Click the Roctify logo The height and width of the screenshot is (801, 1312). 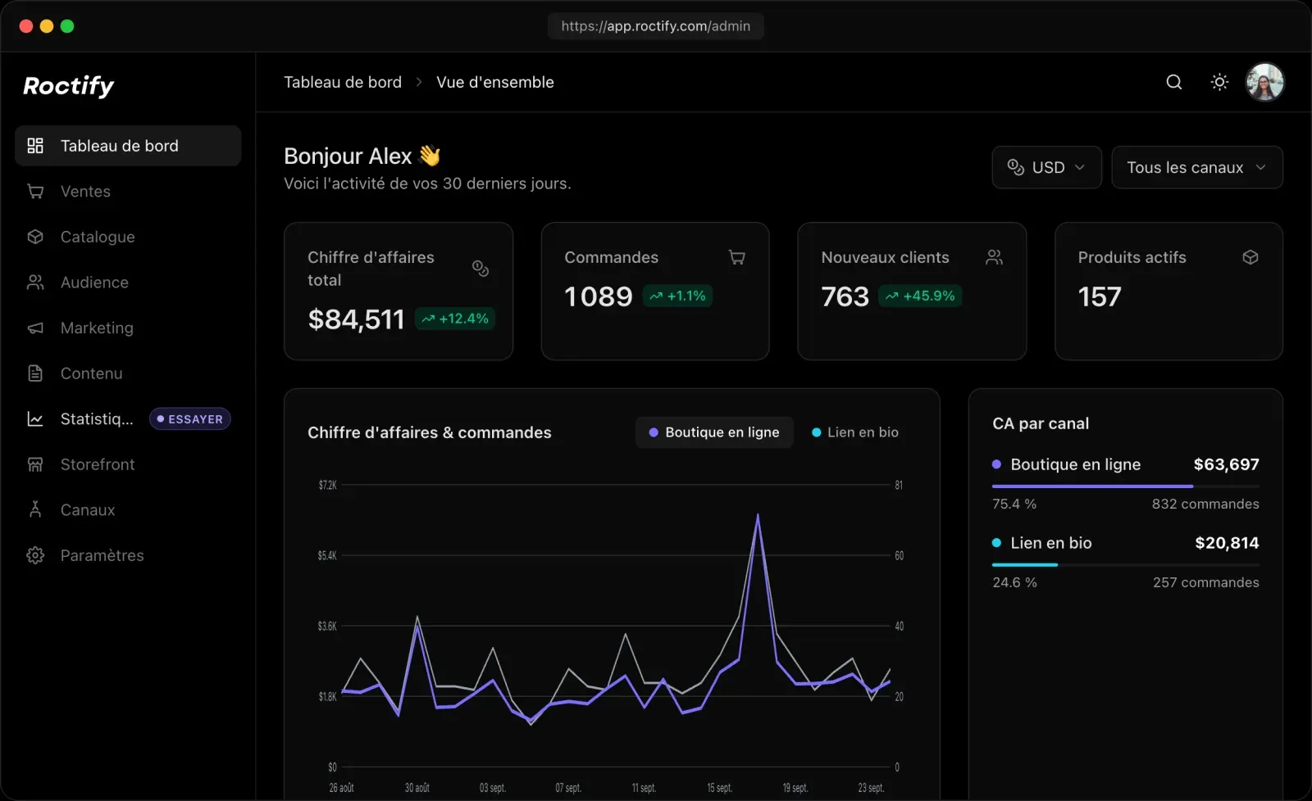[68, 85]
